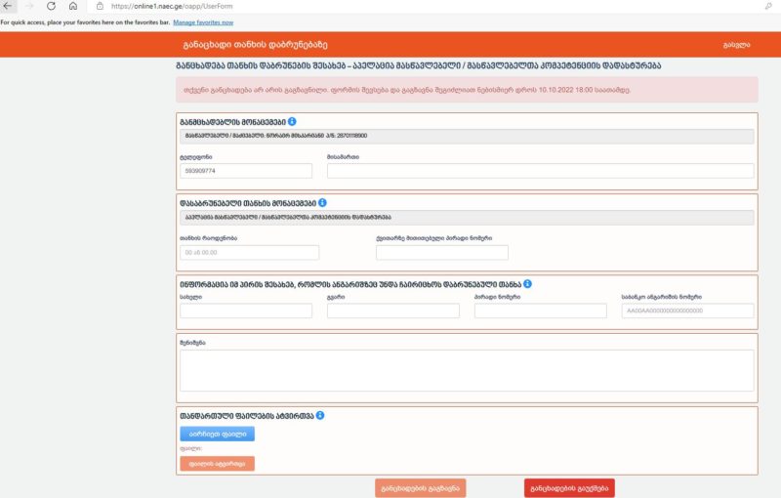This screenshot has width=781, height=498.
Task: Reload the page with refresh icon
Action: point(50,6)
